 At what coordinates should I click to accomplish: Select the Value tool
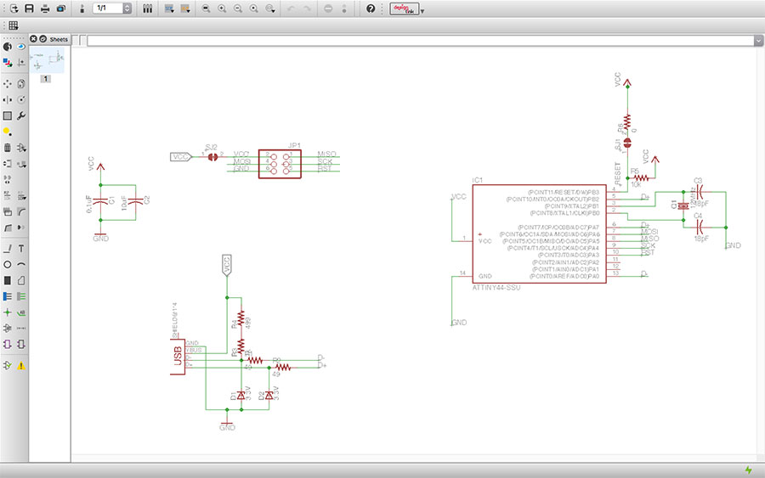21,195
